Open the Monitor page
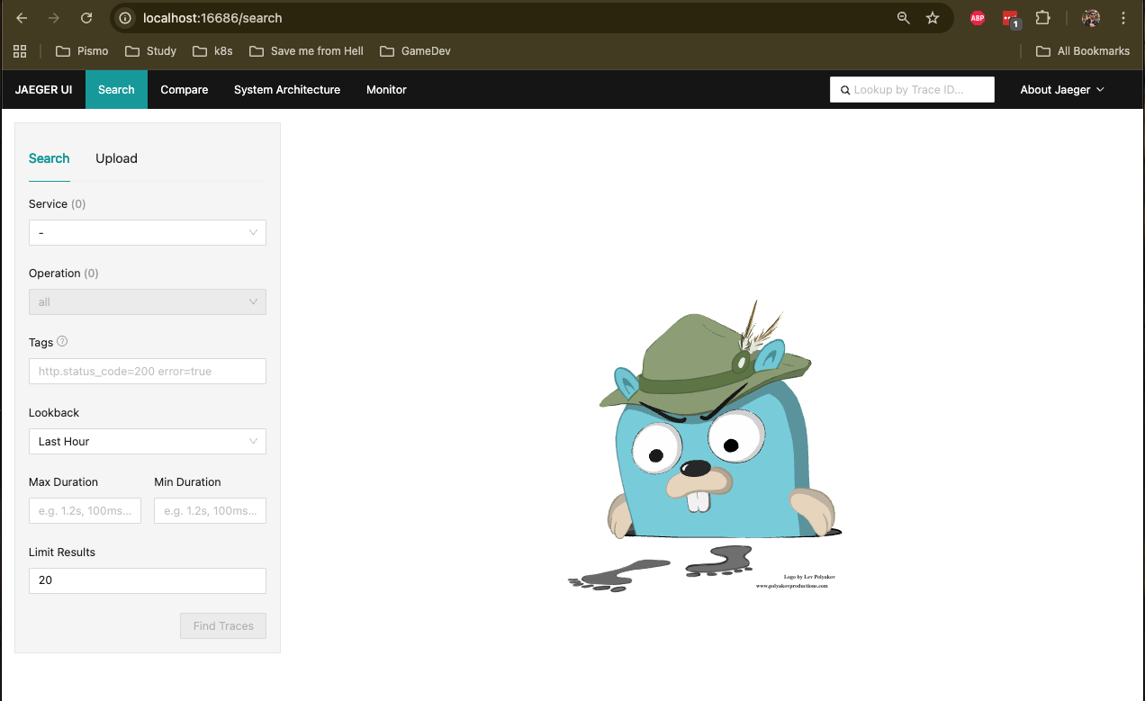 (386, 90)
